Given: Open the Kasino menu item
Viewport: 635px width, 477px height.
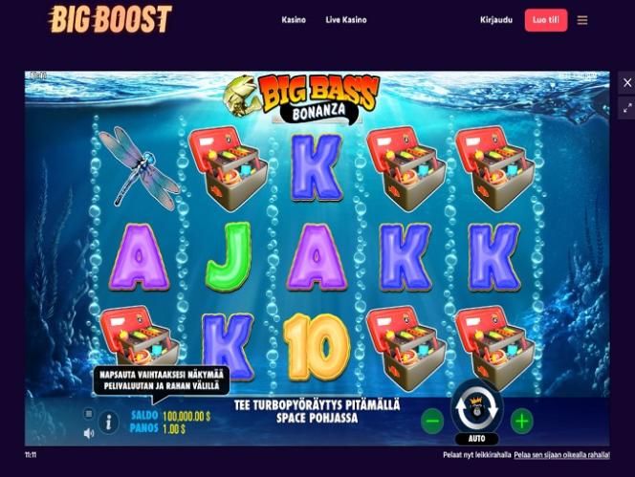Looking at the screenshot, I should tap(294, 20).
